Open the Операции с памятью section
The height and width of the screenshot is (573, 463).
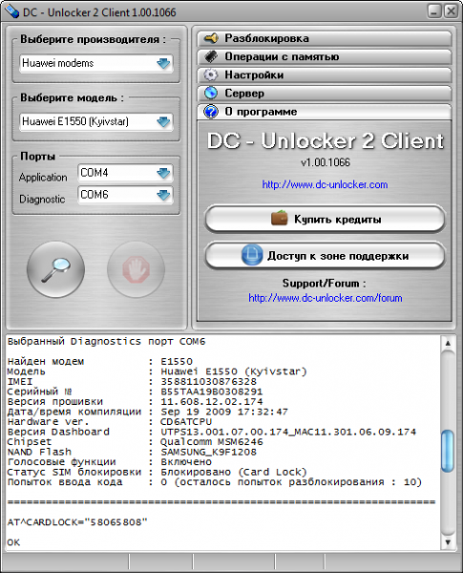coord(325,56)
